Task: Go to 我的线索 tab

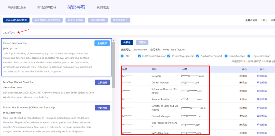Action: tap(103, 8)
